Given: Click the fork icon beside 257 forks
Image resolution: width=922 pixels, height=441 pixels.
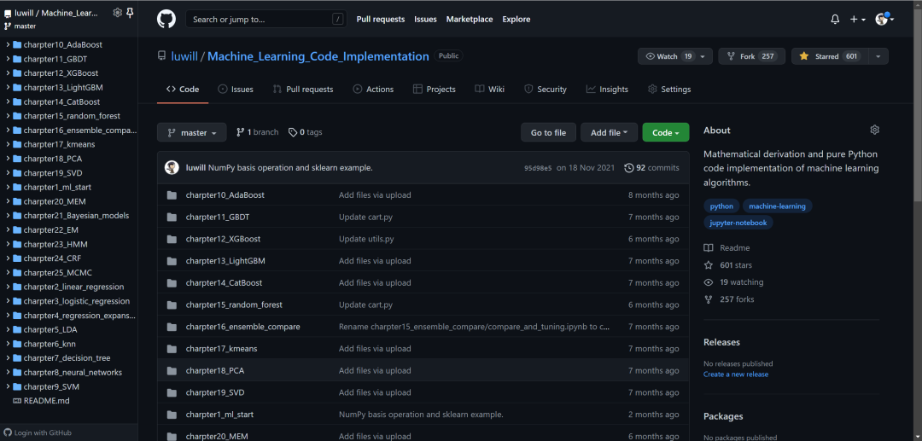Looking at the screenshot, I should (x=709, y=299).
